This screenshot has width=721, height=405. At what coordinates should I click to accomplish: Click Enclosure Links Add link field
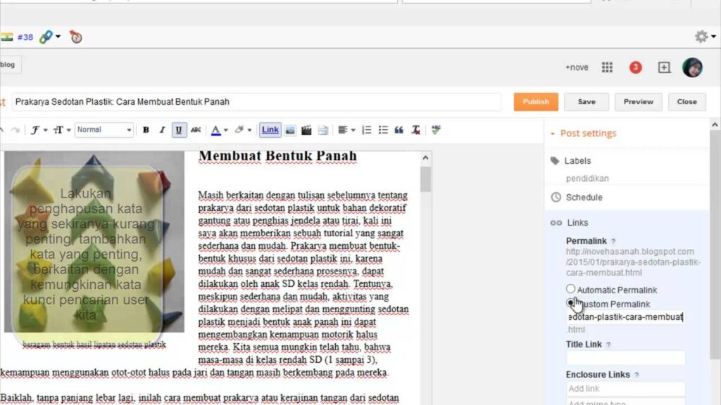(625, 388)
